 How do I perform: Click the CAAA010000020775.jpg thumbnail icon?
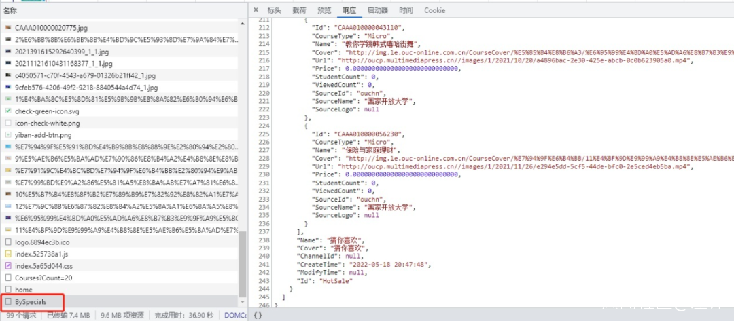pos(8,28)
